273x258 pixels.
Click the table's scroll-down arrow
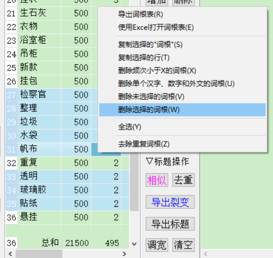pos(134,244)
